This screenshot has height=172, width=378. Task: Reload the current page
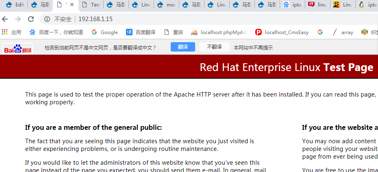point(31,19)
